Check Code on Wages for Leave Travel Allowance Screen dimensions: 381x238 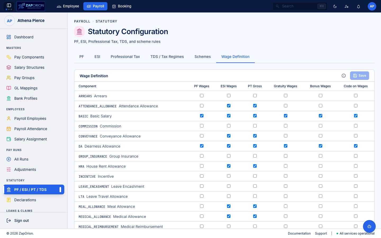pos(356,196)
